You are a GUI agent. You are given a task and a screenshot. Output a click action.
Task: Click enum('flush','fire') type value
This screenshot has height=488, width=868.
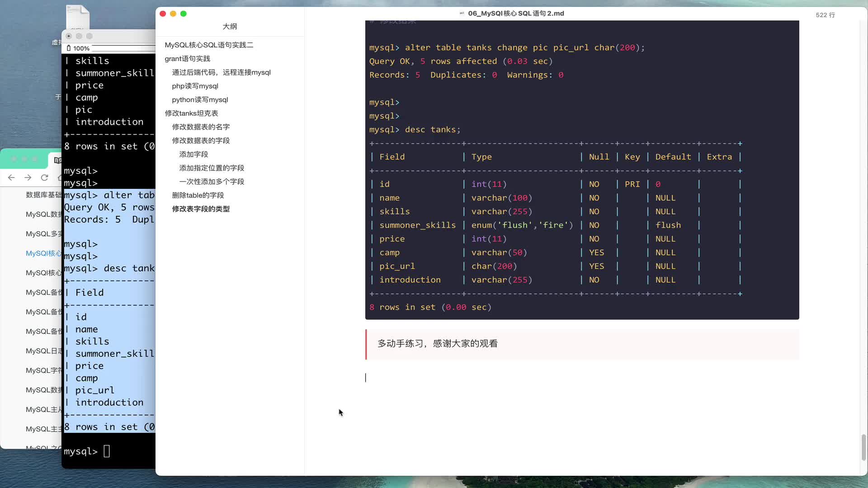522,225
